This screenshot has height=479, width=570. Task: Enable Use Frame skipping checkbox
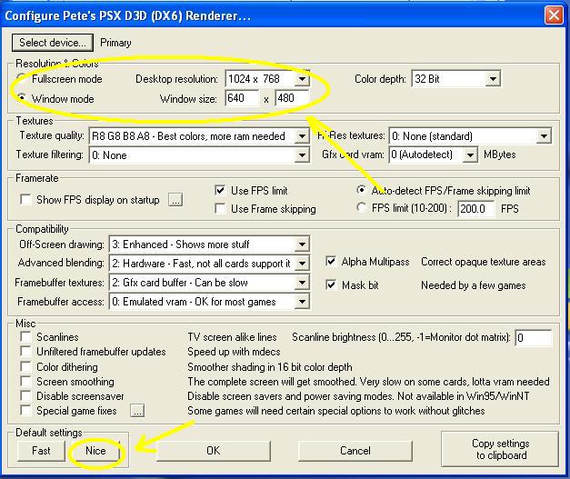point(220,209)
